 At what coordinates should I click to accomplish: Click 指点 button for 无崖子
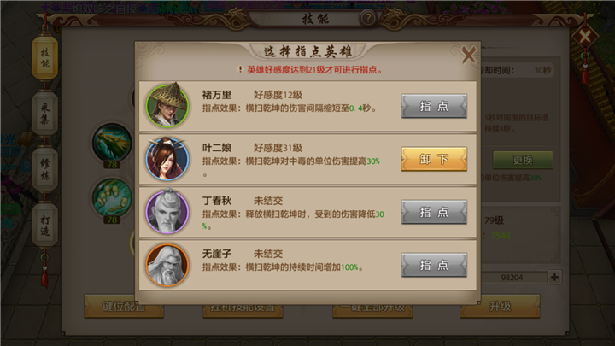tap(434, 265)
